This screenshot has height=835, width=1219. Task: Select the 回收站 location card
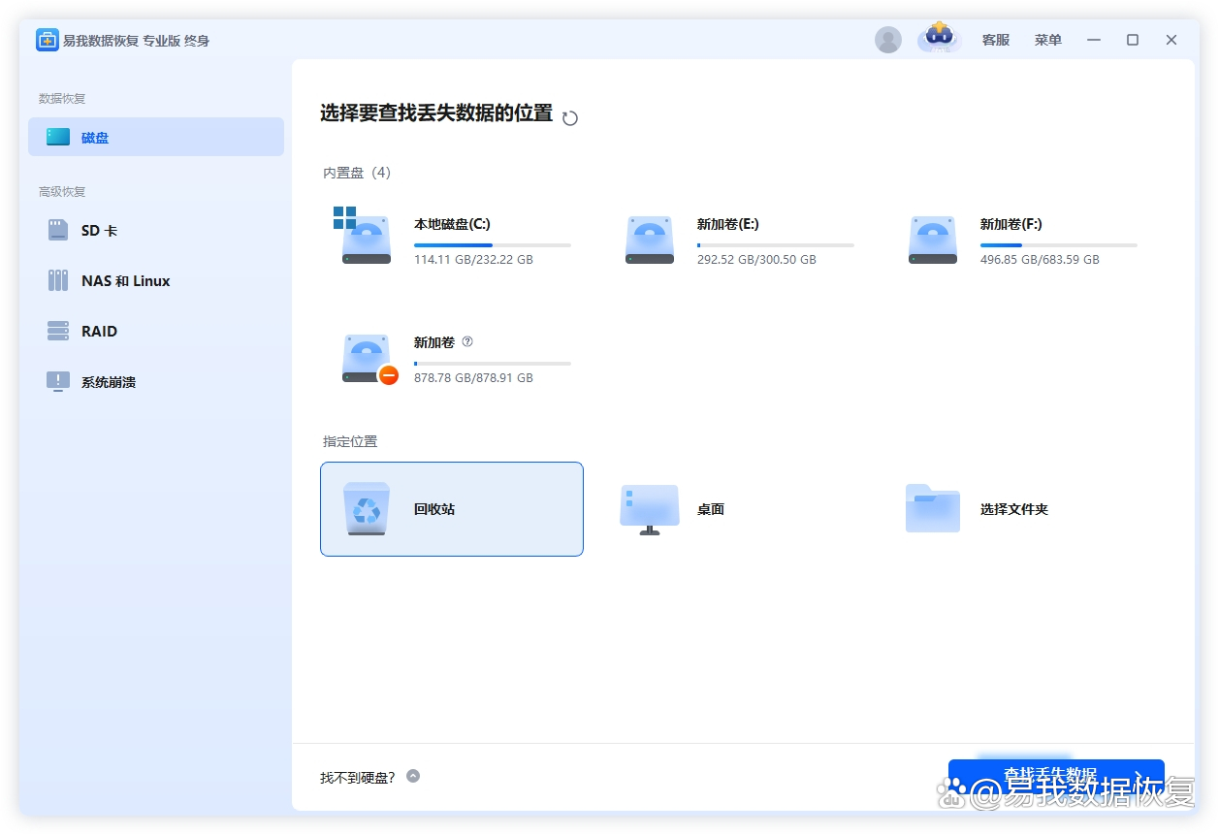click(452, 509)
